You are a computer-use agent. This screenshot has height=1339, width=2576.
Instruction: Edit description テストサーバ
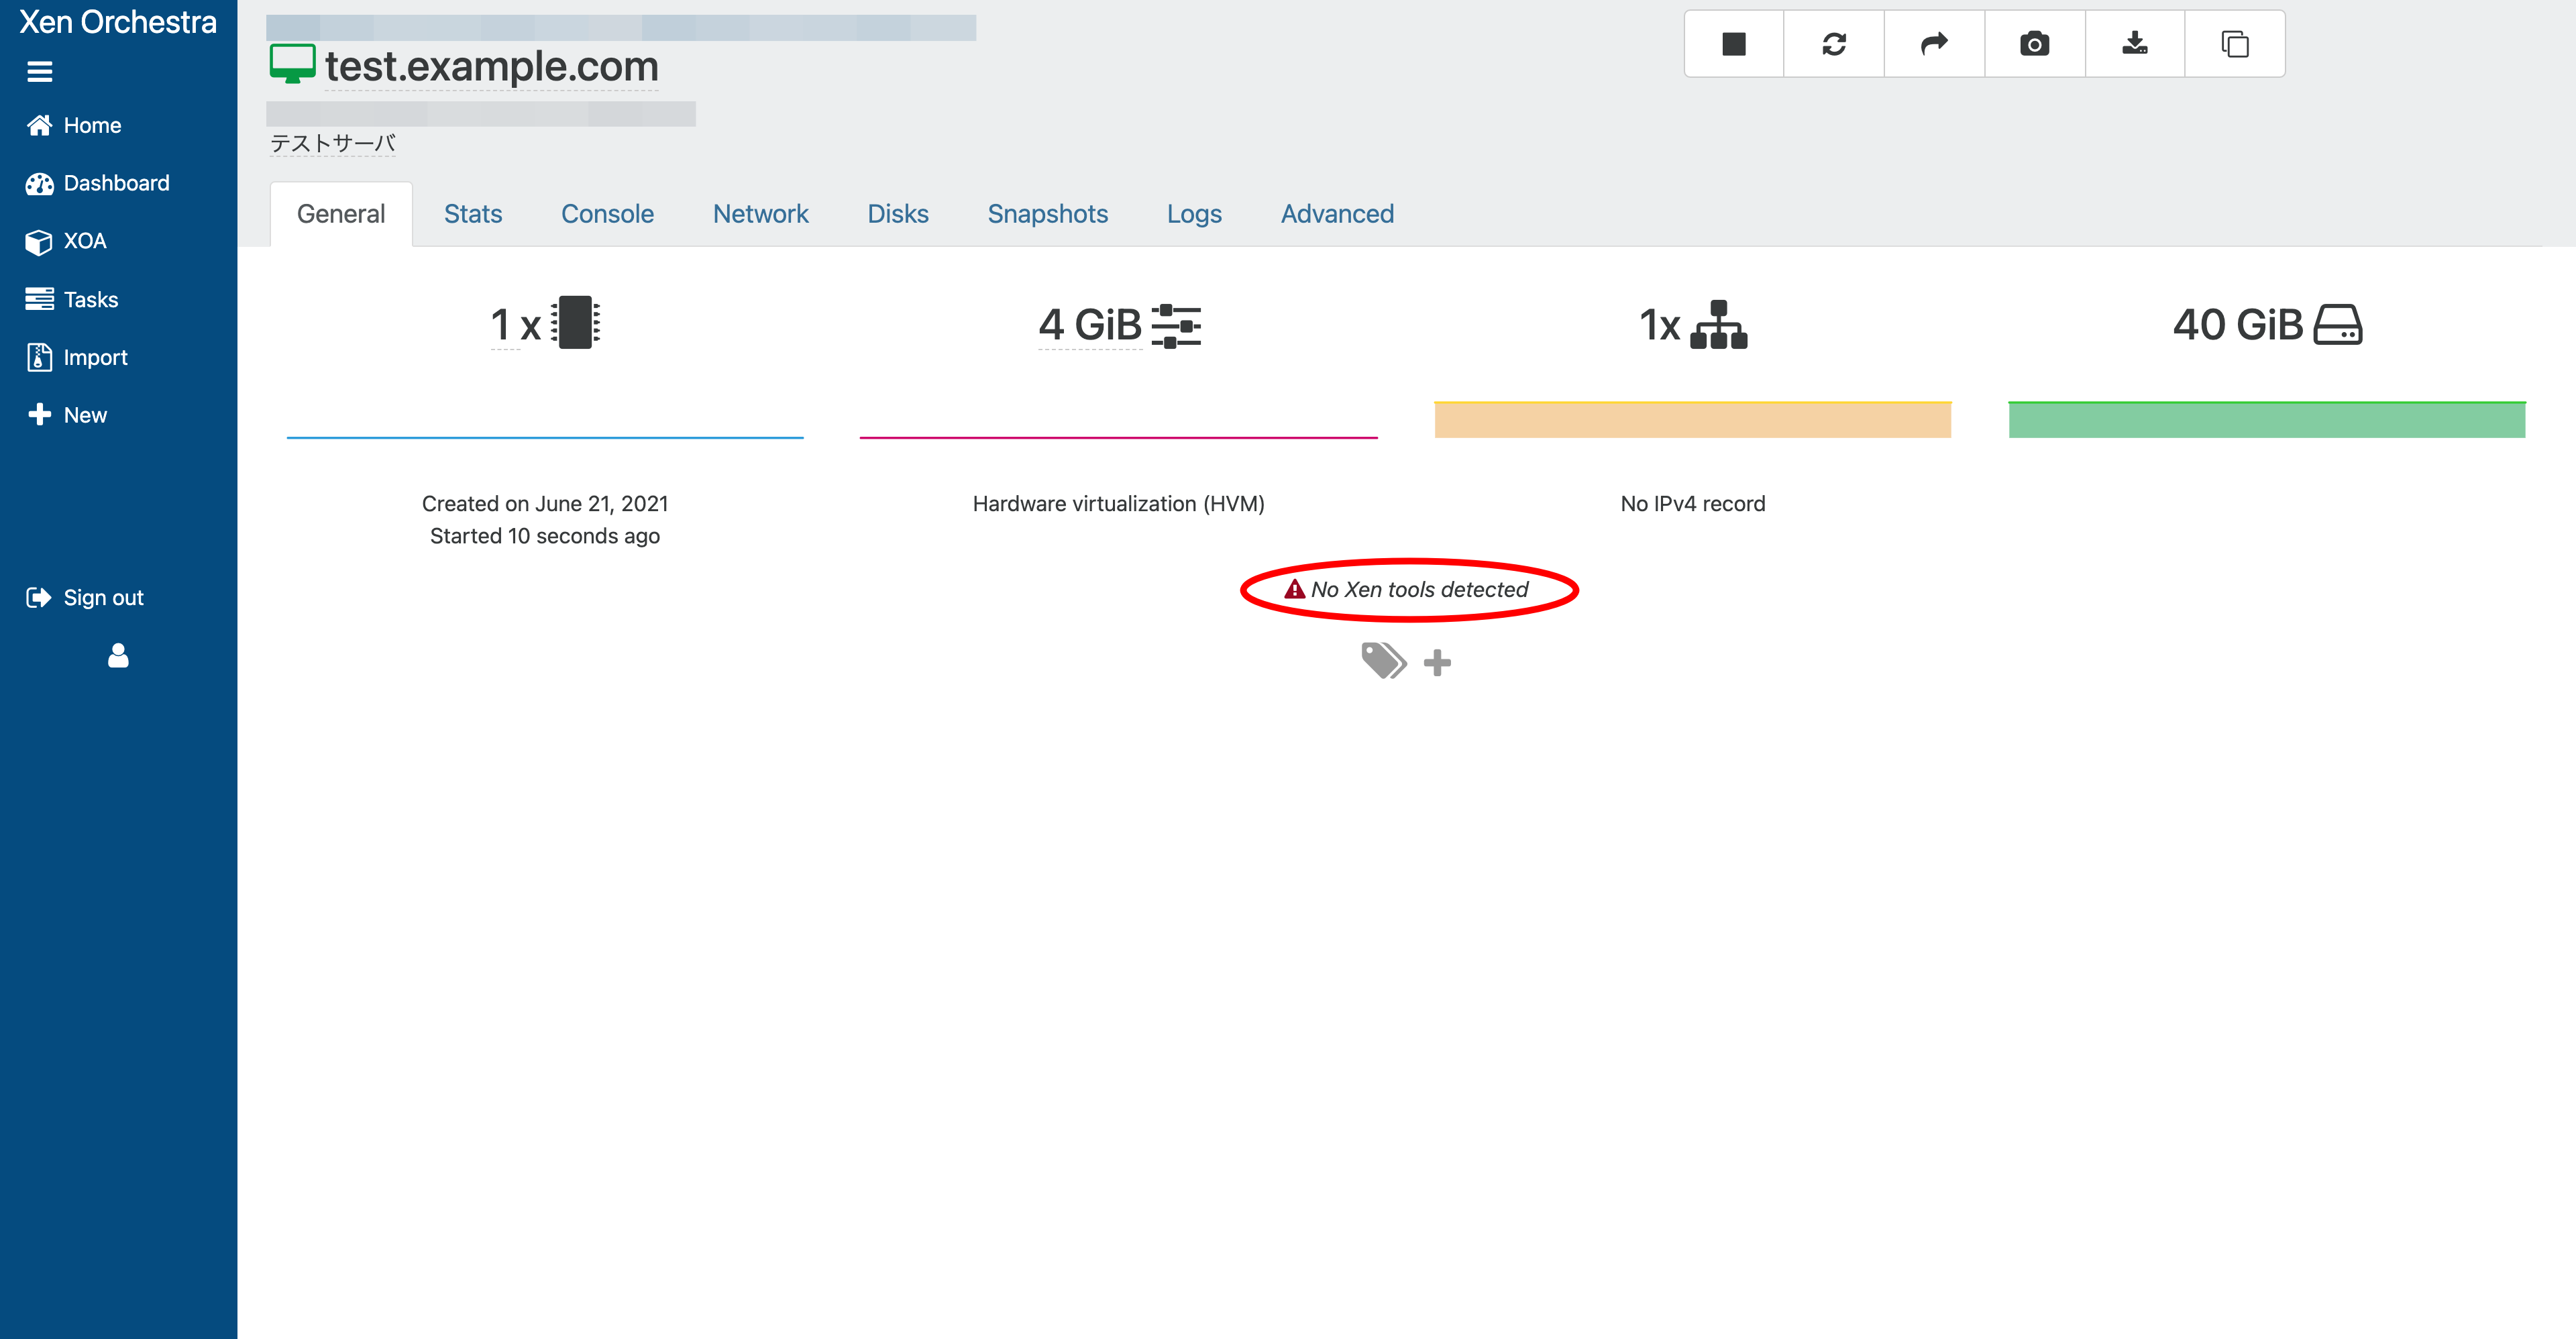[x=333, y=144]
